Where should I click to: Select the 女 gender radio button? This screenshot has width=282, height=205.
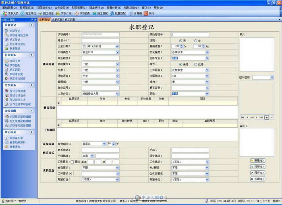coord(195,41)
